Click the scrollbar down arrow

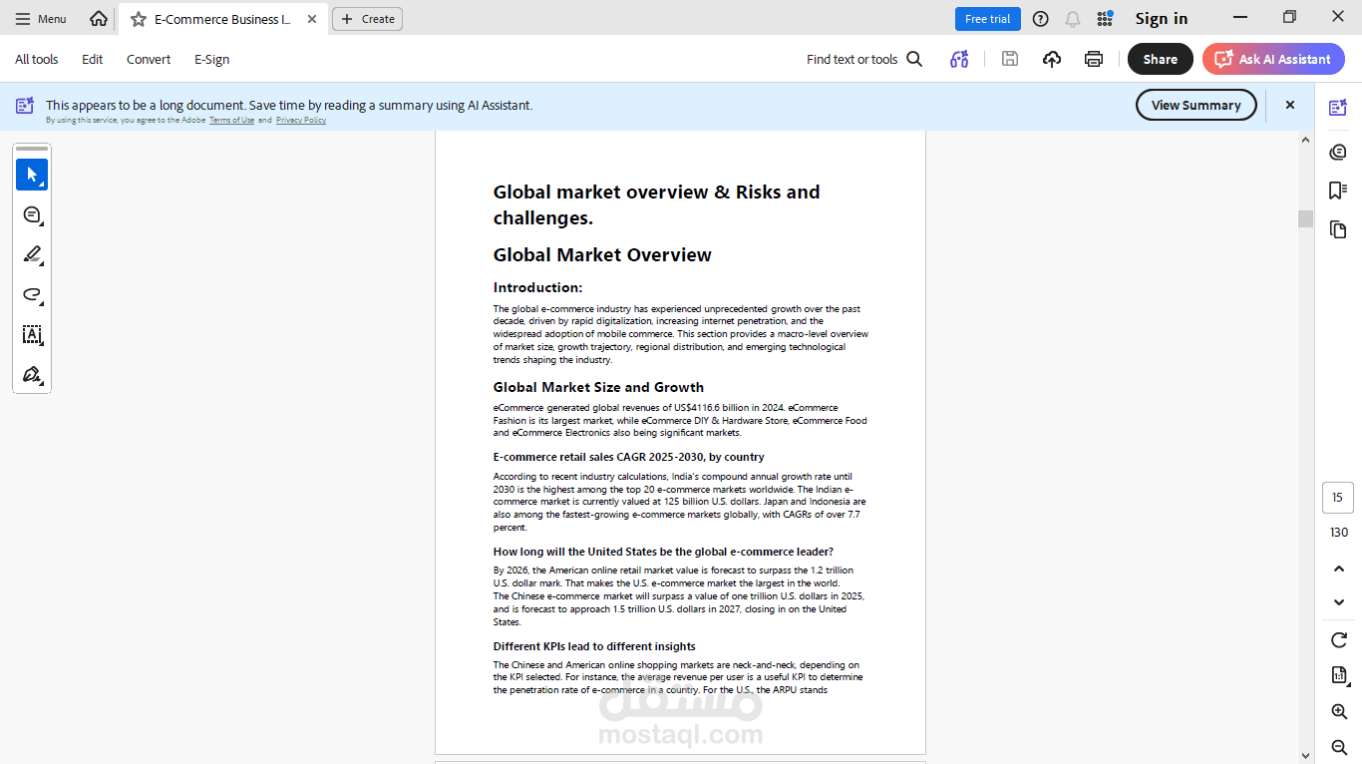coord(1305,755)
